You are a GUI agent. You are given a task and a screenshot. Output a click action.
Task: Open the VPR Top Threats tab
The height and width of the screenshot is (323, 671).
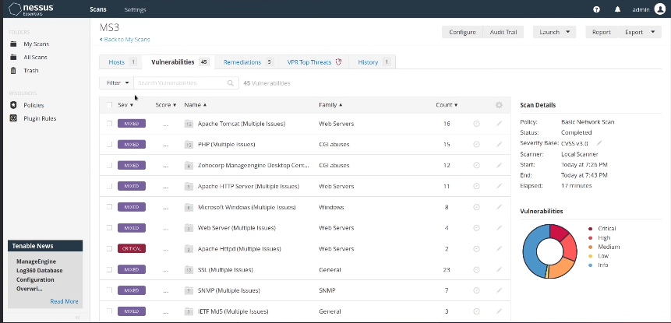(x=314, y=61)
